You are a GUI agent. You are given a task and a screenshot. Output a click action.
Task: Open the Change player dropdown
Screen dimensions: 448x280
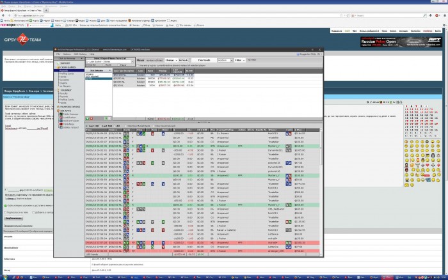click(171, 60)
